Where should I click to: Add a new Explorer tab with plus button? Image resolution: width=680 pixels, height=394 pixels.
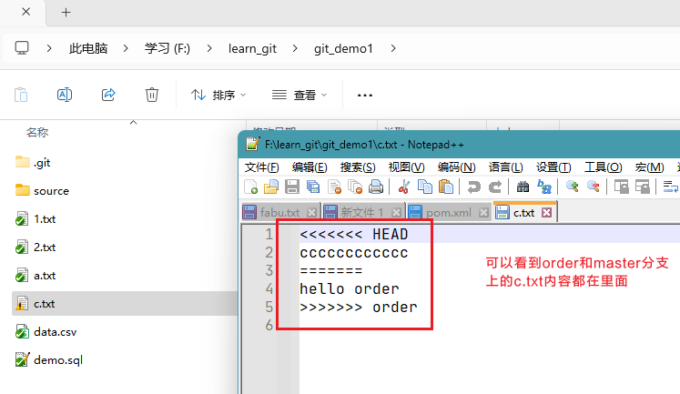[66, 12]
